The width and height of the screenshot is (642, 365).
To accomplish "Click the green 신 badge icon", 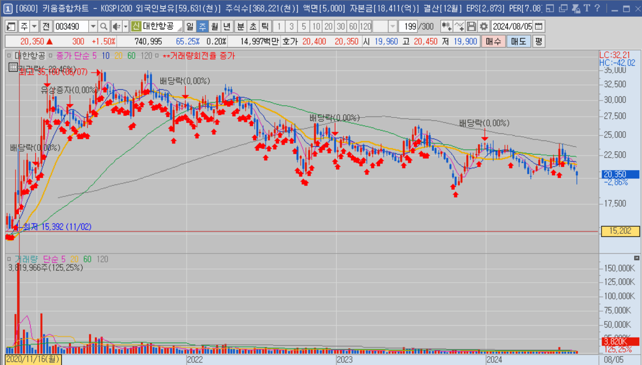I will (136, 27).
